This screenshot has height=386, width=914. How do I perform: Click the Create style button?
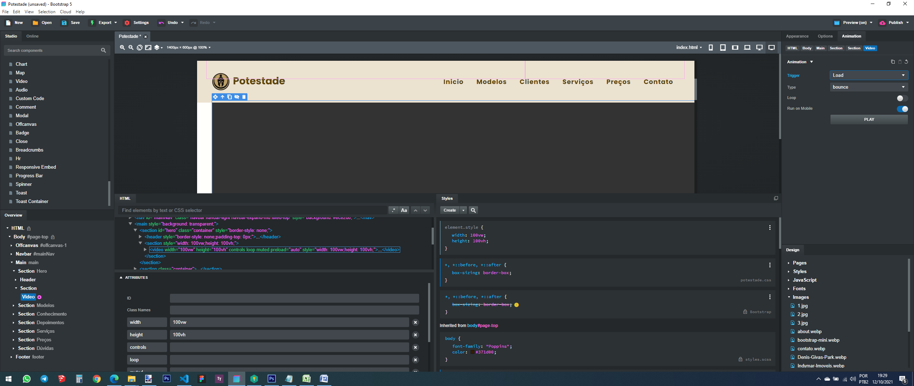click(450, 211)
